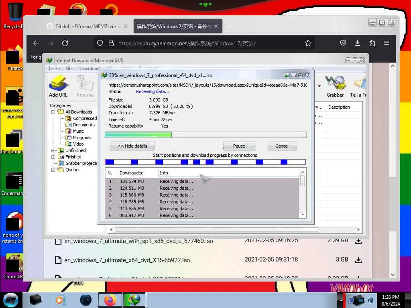
Task: Open the Firefox list all tabs chevron
Action: (344, 26)
